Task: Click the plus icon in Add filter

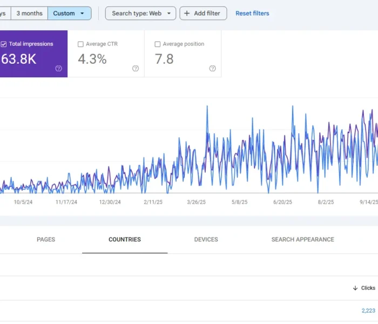Action: [x=187, y=13]
